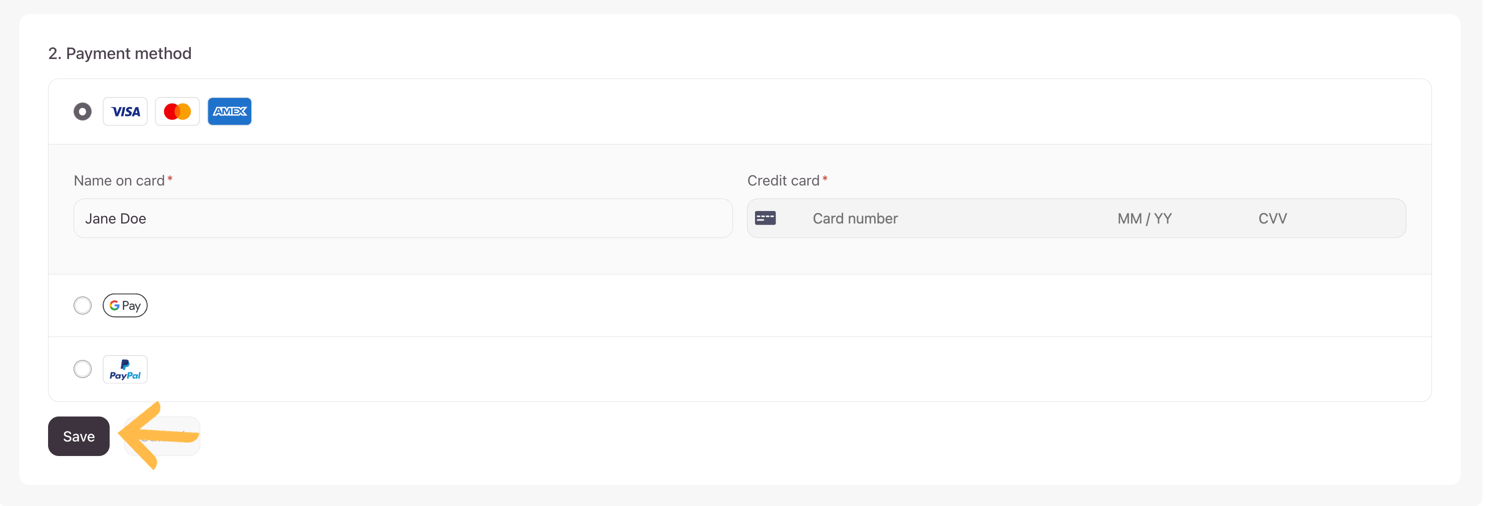This screenshot has width=1486, height=506.
Task: Click the card icon inside Credit card field
Action: 765,218
